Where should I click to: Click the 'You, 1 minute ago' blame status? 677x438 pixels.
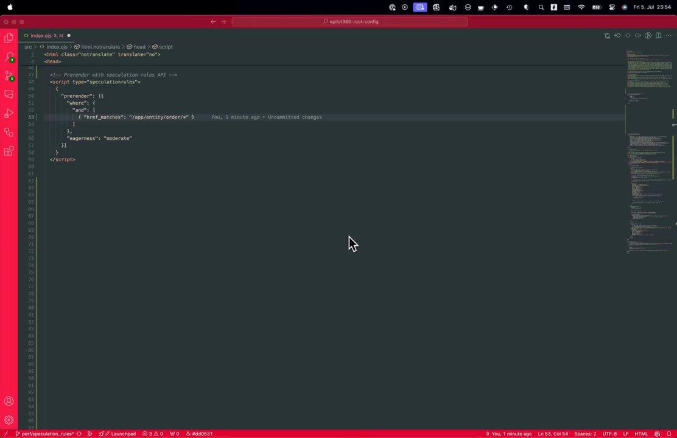click(x=508, y=434)
